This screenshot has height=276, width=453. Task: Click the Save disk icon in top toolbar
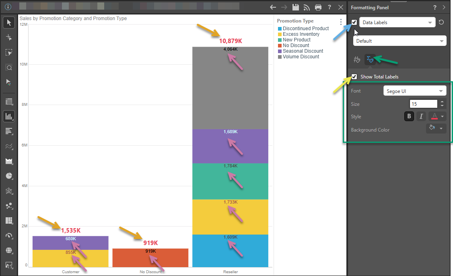[x=296, y=7]
